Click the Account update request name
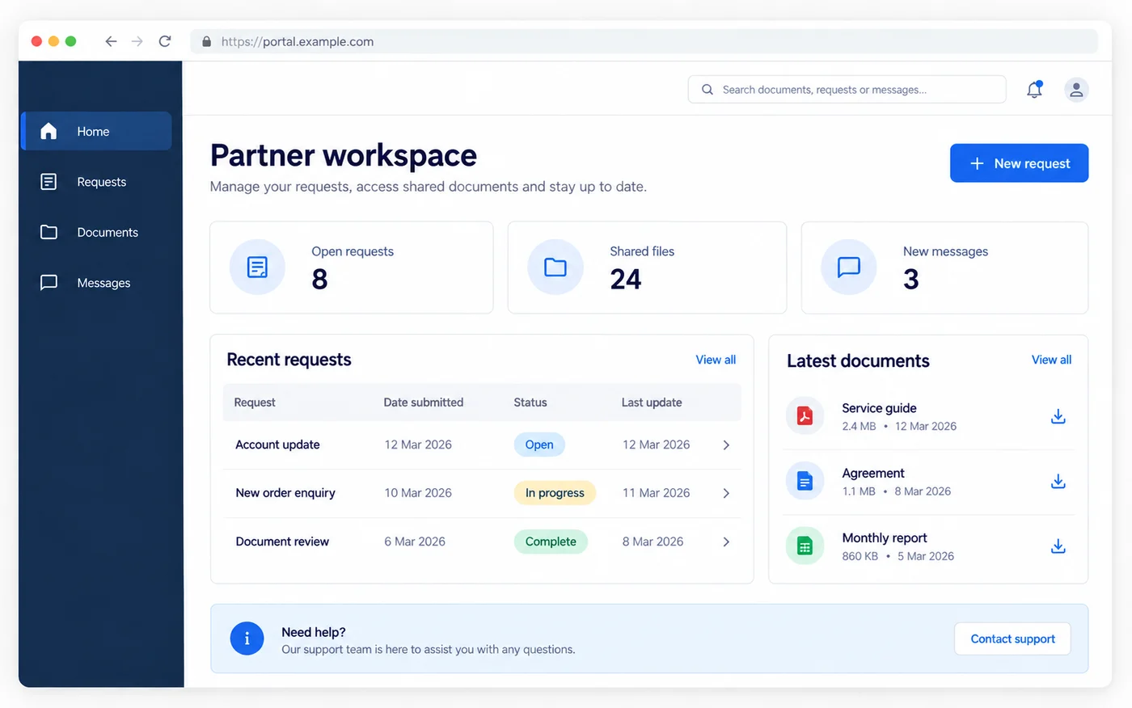Screen dimensions: 1132x708 coord(277,445)
